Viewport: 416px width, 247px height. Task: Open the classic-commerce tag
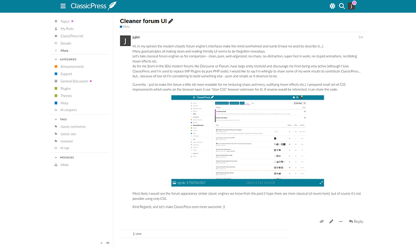[73, 127]
